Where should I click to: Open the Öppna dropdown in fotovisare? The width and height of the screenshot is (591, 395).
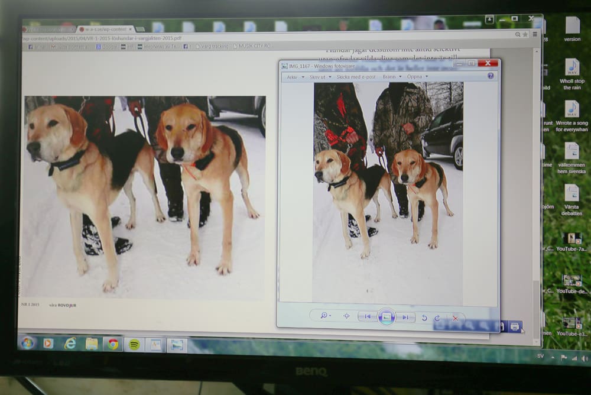pos(417,77)
